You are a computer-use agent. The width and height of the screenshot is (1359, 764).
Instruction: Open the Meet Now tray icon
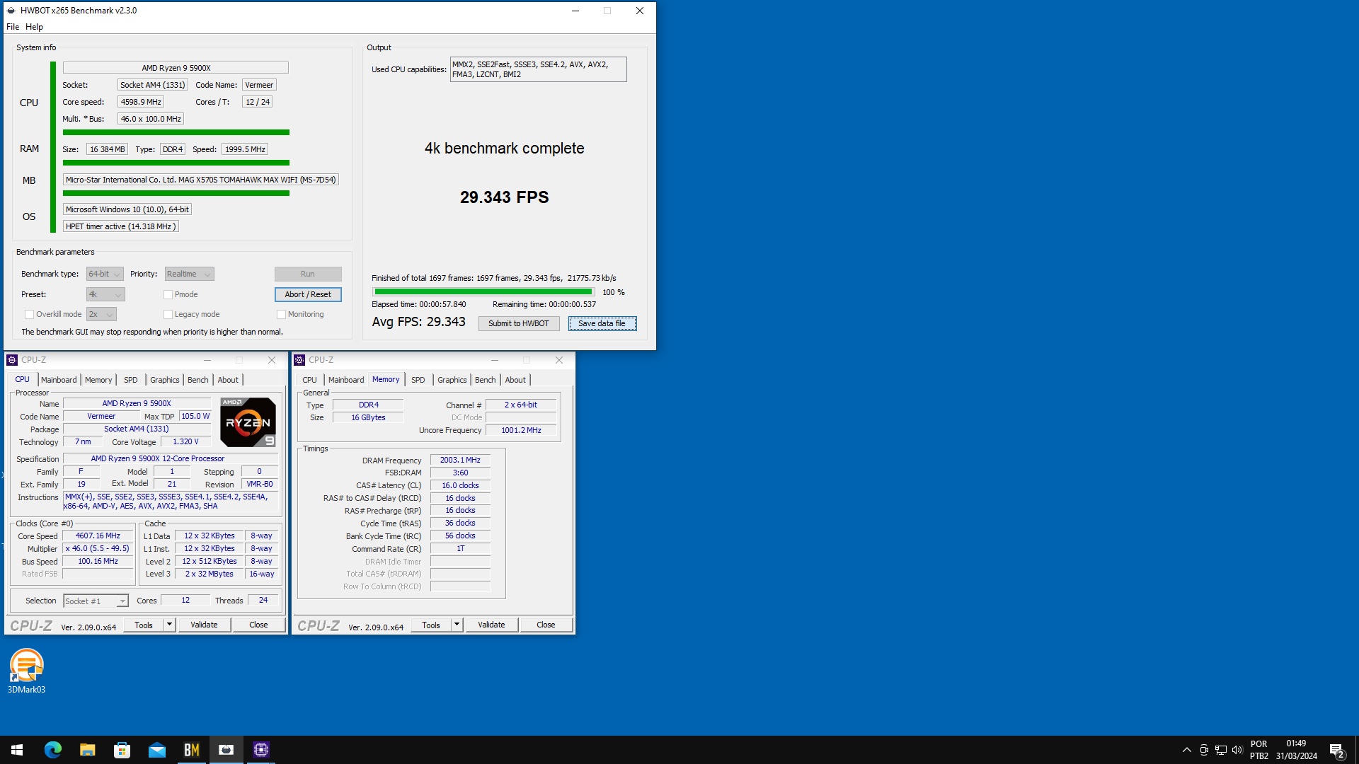point(1204,750)
